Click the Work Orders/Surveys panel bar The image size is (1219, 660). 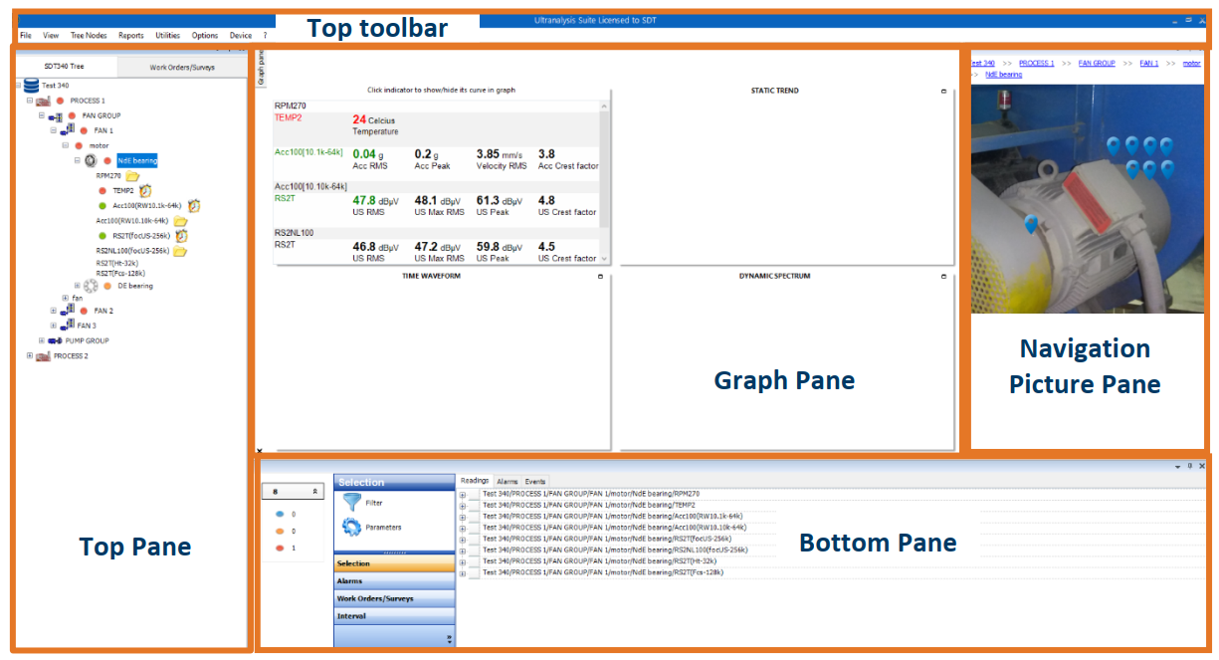pos(376,599)
